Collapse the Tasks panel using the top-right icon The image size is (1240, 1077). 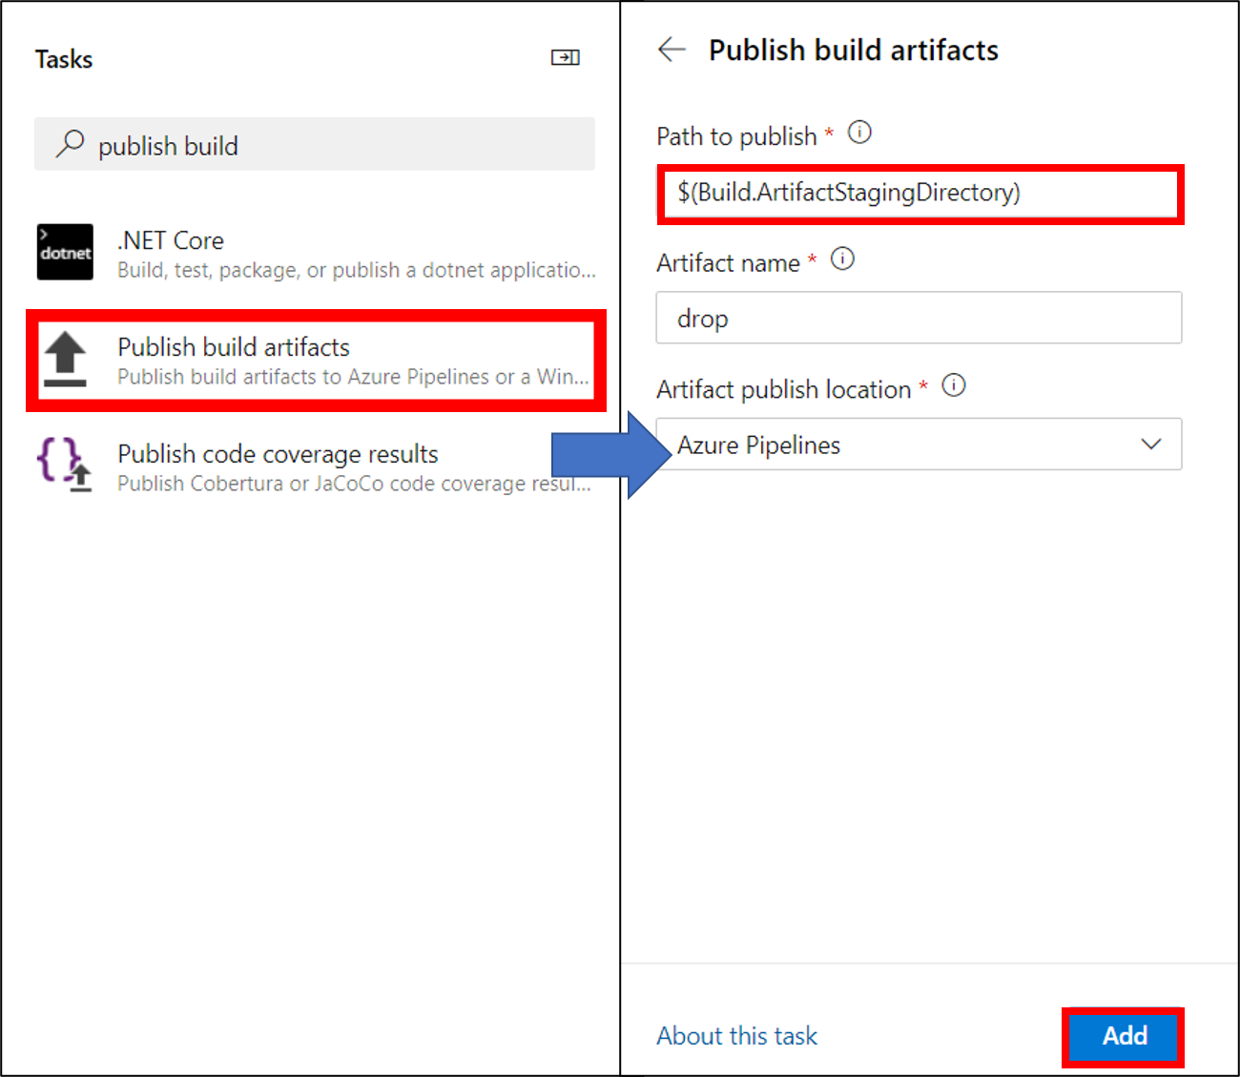coord(565,58)
